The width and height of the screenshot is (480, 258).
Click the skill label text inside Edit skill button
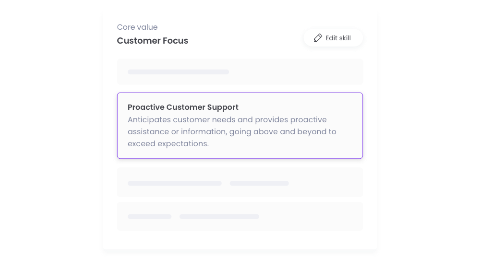click(345, 38)
